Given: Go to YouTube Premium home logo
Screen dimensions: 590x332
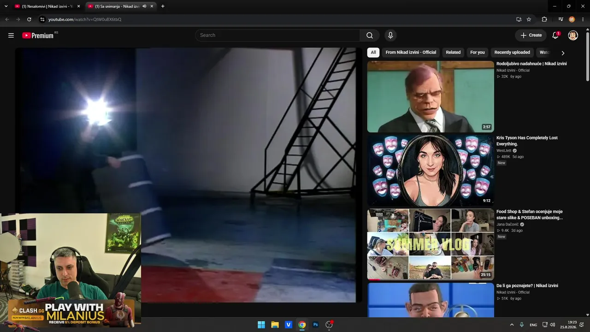Looking at the screenshot, I should coord(39,36).
